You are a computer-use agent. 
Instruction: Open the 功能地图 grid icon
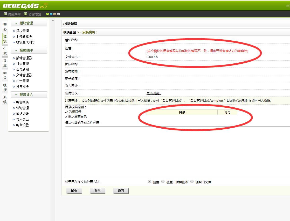(25, 14)
